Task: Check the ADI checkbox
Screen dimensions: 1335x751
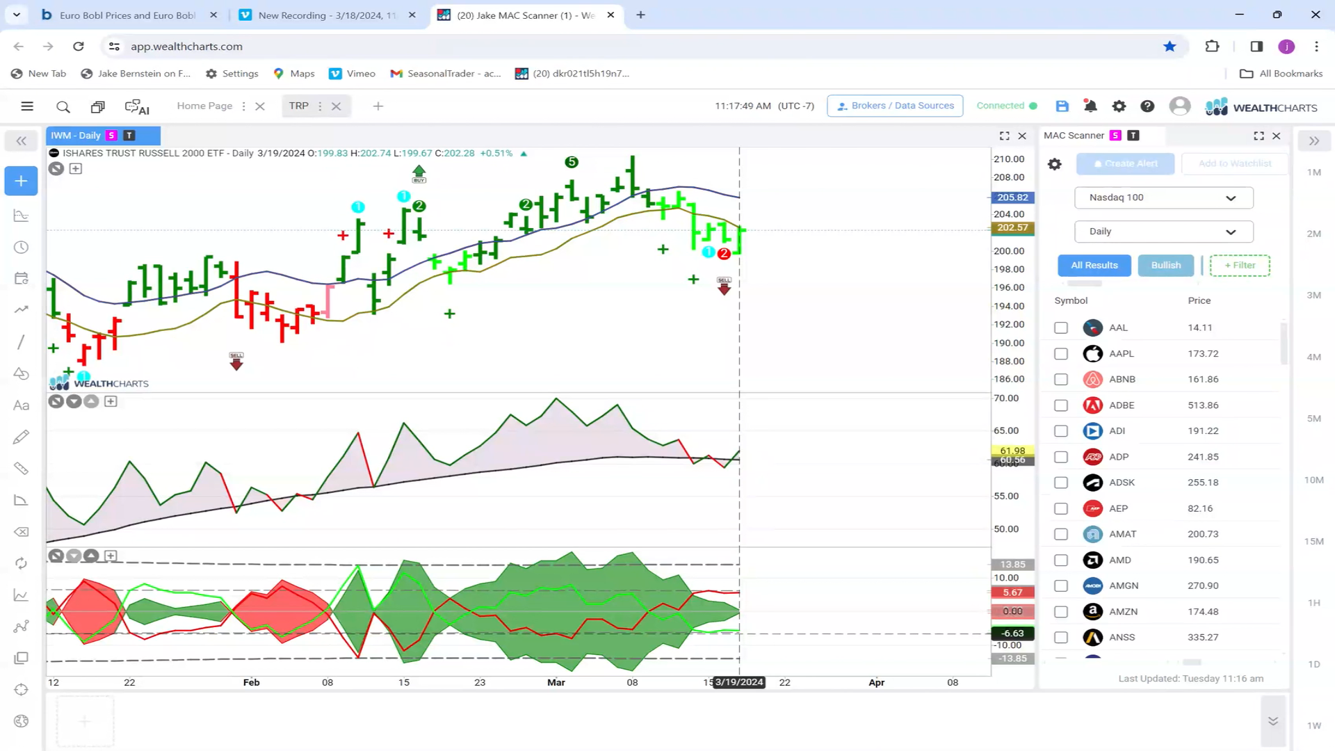Action: pyautogui.click(x=1060, y=431)
